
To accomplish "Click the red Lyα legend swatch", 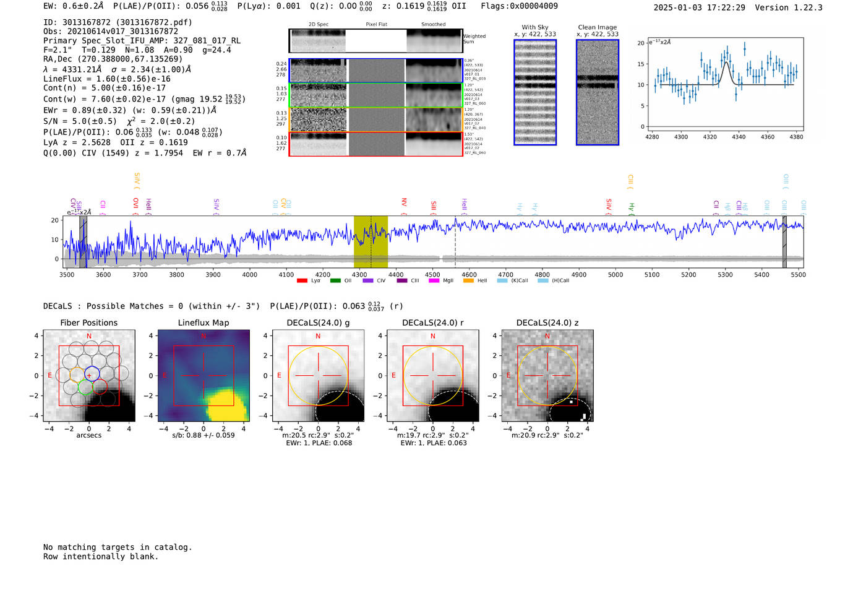I will 302,280.
